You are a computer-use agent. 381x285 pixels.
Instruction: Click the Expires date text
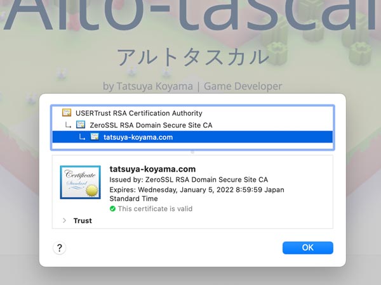(197, 189)
